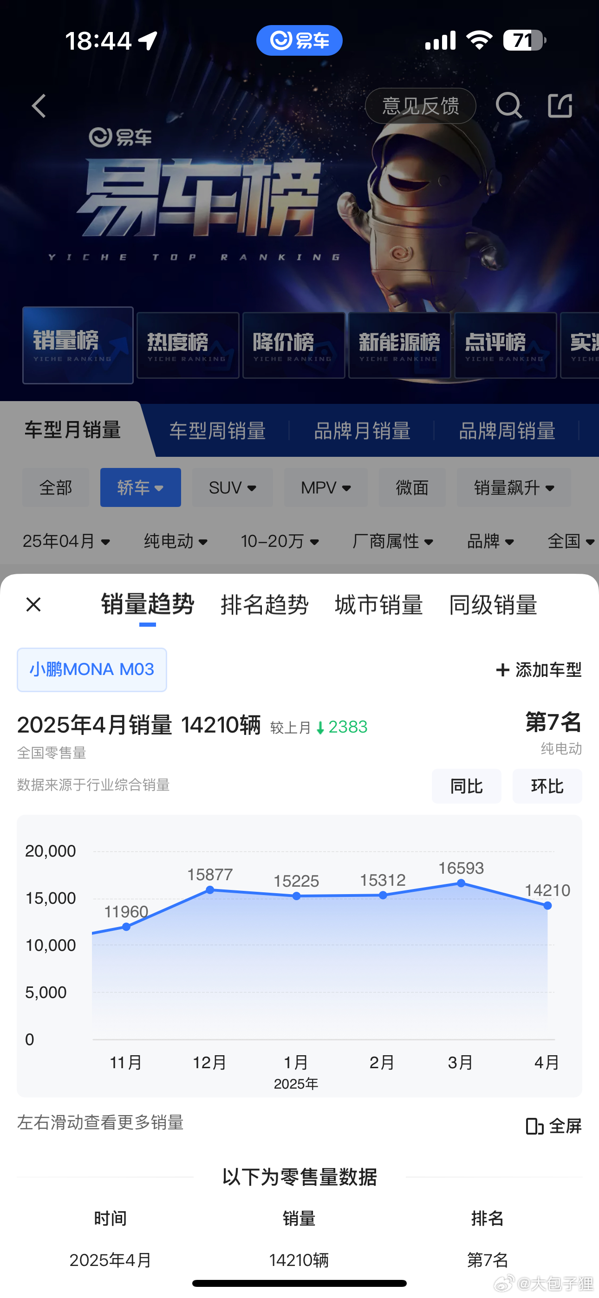The image size is (599, 1298).
Task: Switch to 品牌月销量 tab
Action: [x=362, y=431]
